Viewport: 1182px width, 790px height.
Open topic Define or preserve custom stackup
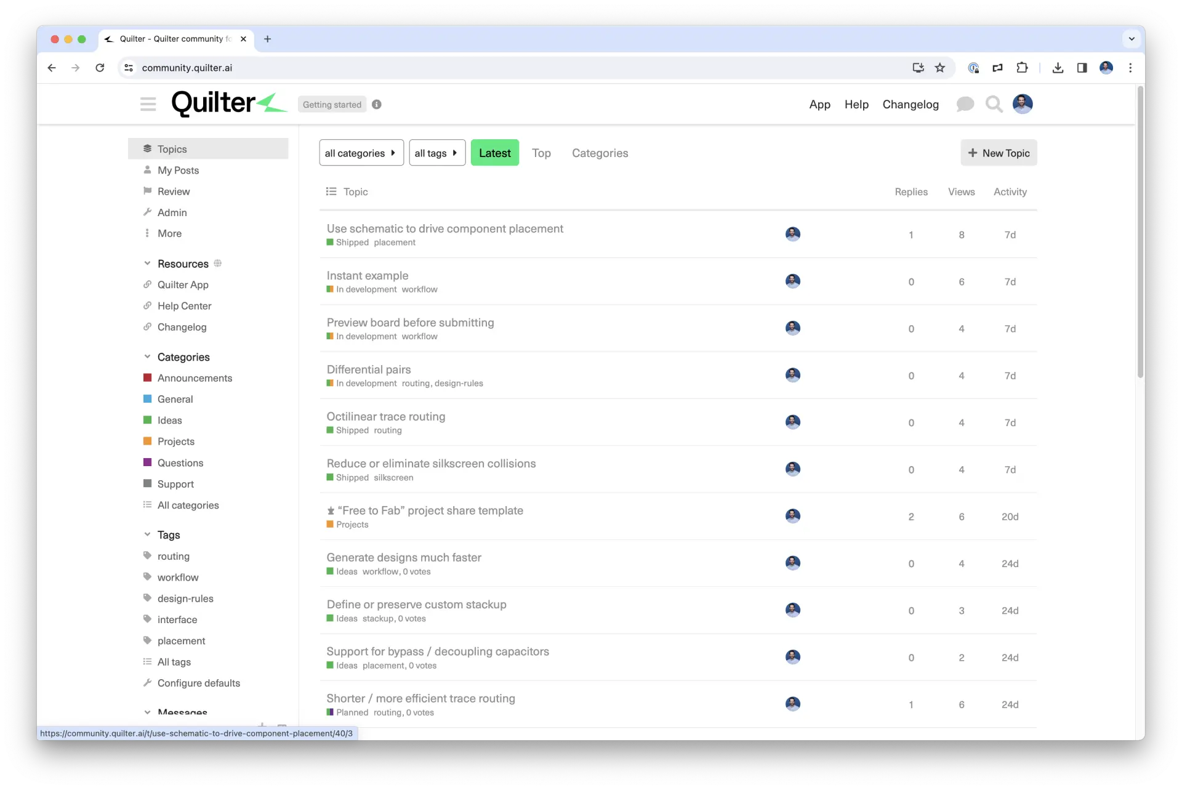point(416,604)
